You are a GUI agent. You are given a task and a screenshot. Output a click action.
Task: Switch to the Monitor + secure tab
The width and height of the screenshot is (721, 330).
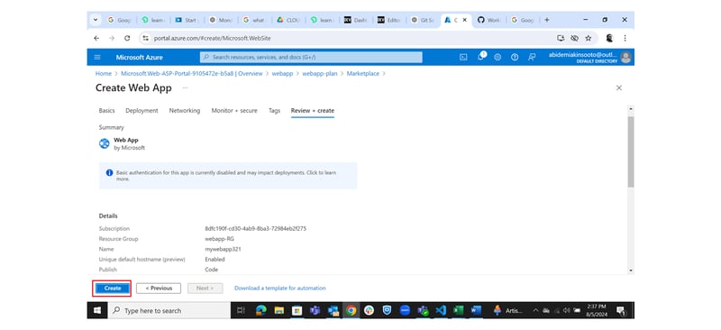(x=234, y=111)
